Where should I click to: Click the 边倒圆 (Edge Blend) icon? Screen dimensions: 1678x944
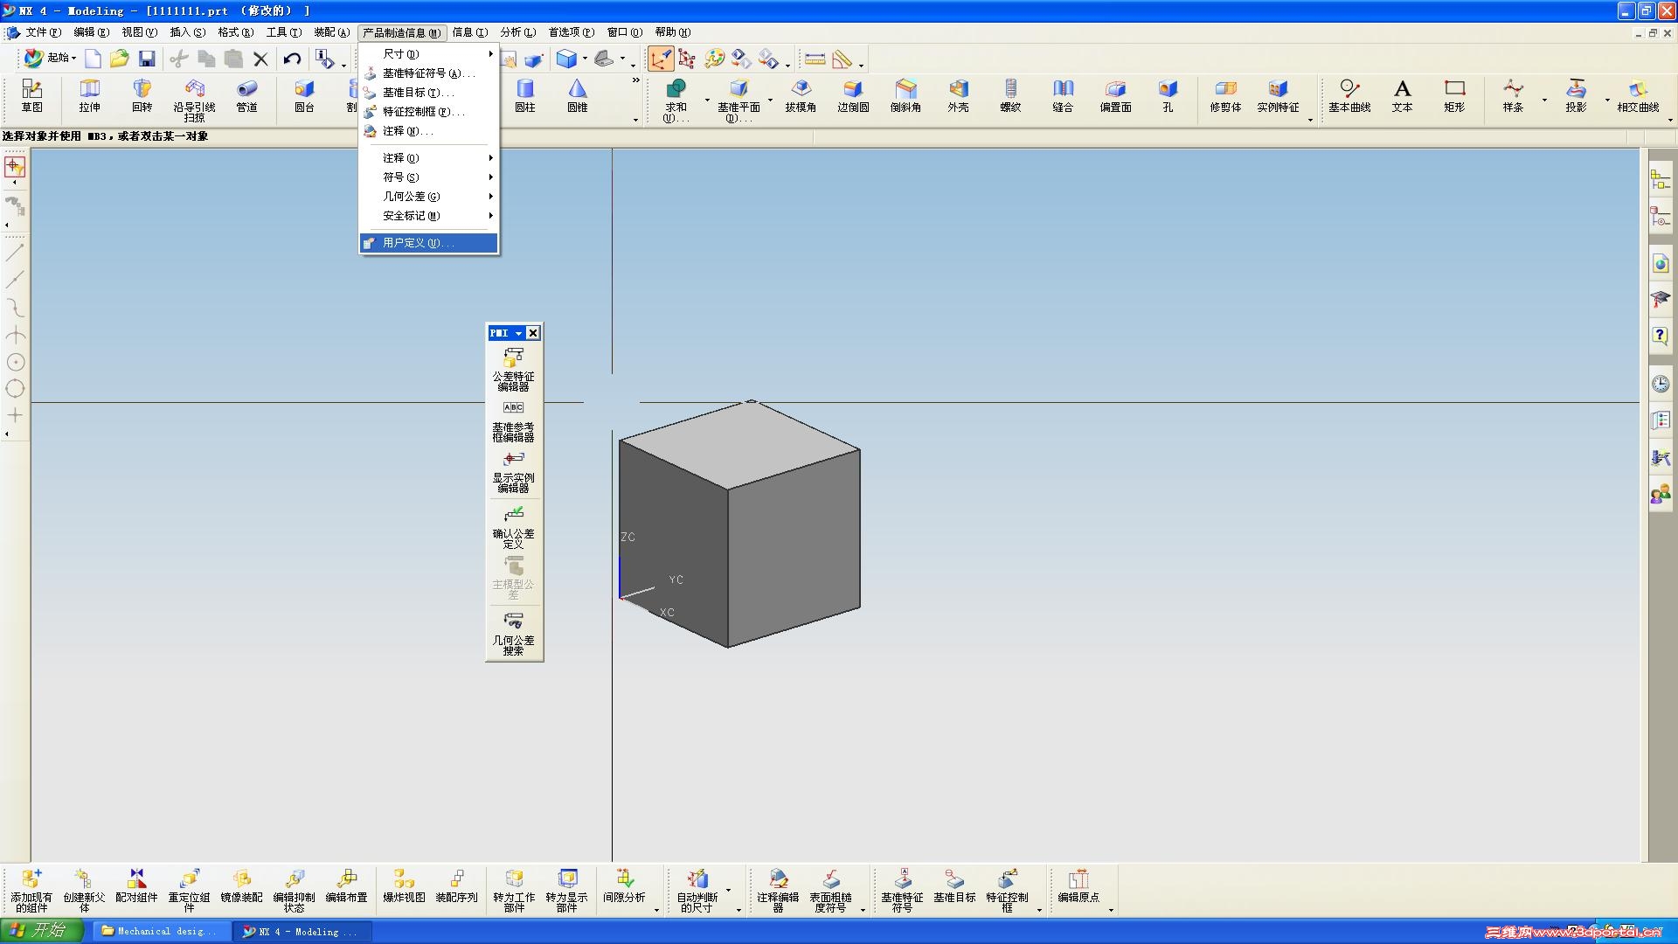[853, 90]
